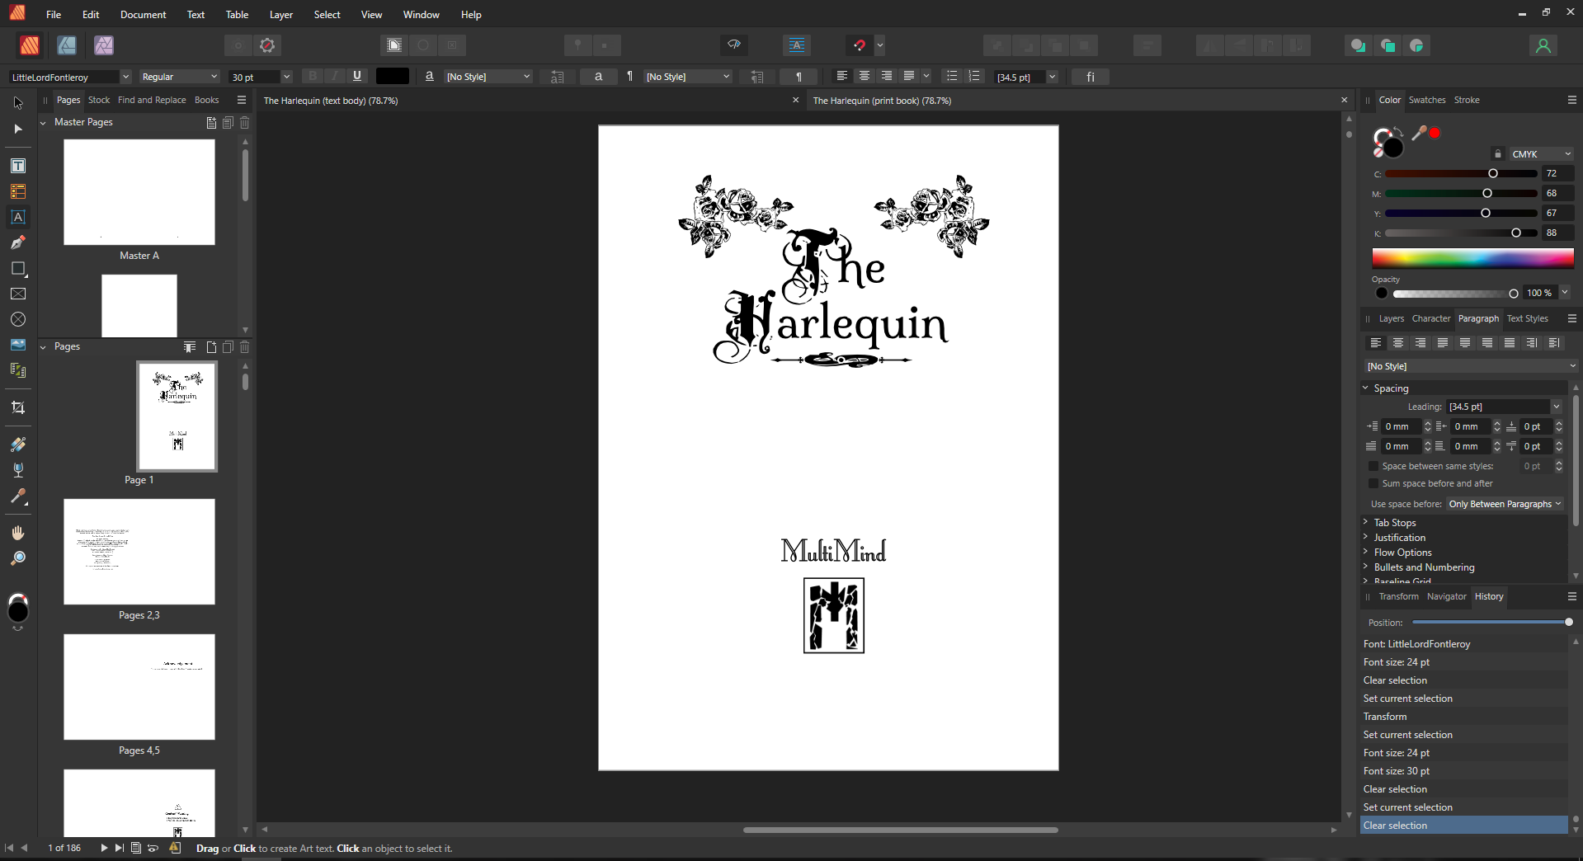This screenshot has height=861, width=1583.
Task: Enable Sum space before and after
Action: click(x=1373, y=484)
